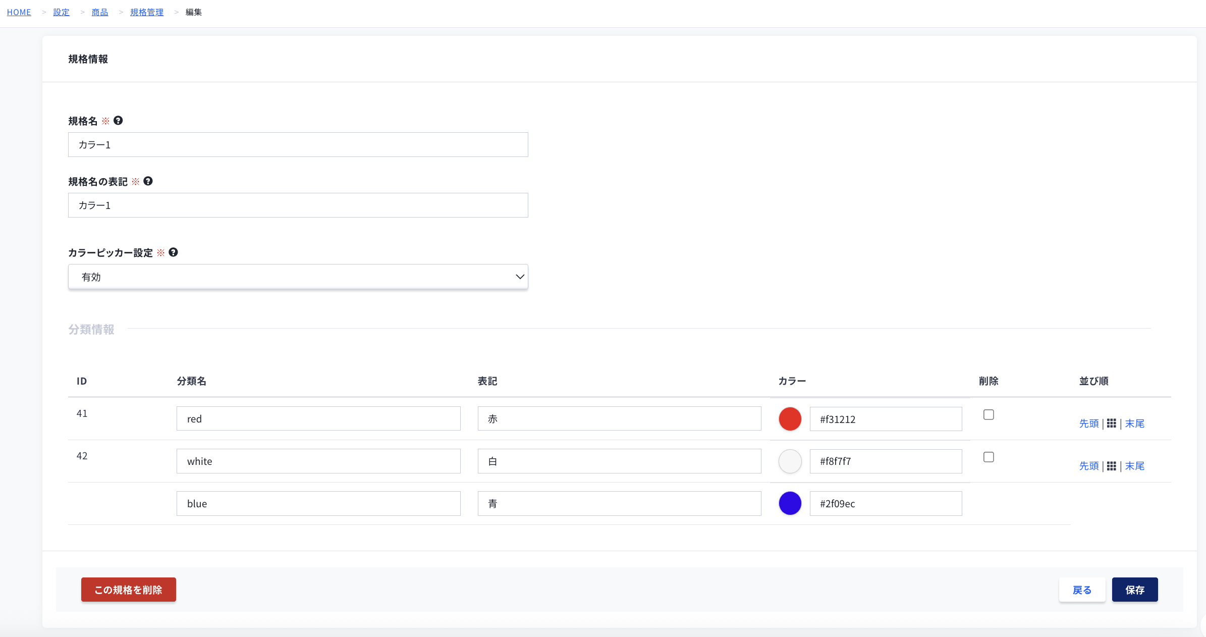
Task: Click the grid sort handle for white row
Action: 1112,466
